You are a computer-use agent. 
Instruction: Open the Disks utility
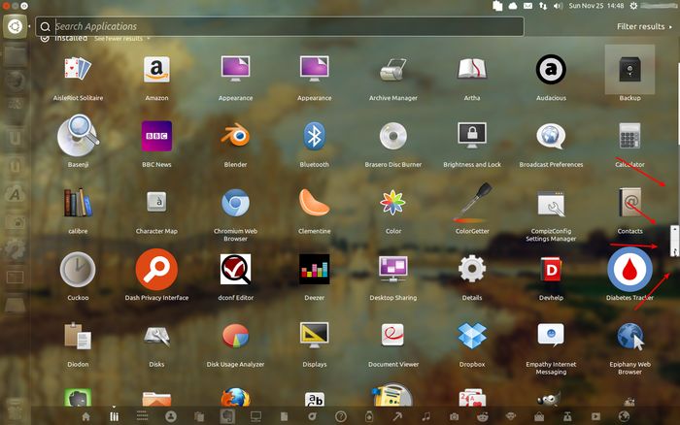point(156,336)
